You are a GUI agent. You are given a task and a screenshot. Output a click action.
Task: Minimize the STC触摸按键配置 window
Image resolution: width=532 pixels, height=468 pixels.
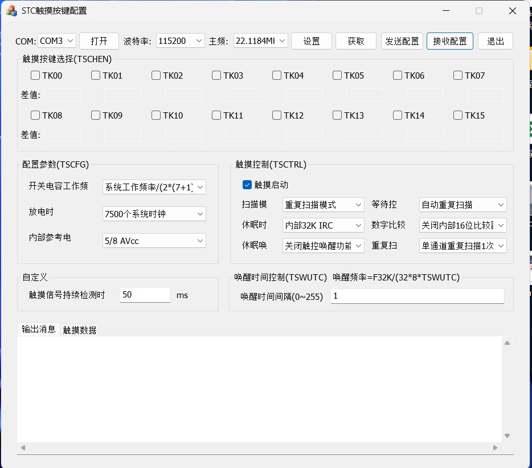coord(446,11)
